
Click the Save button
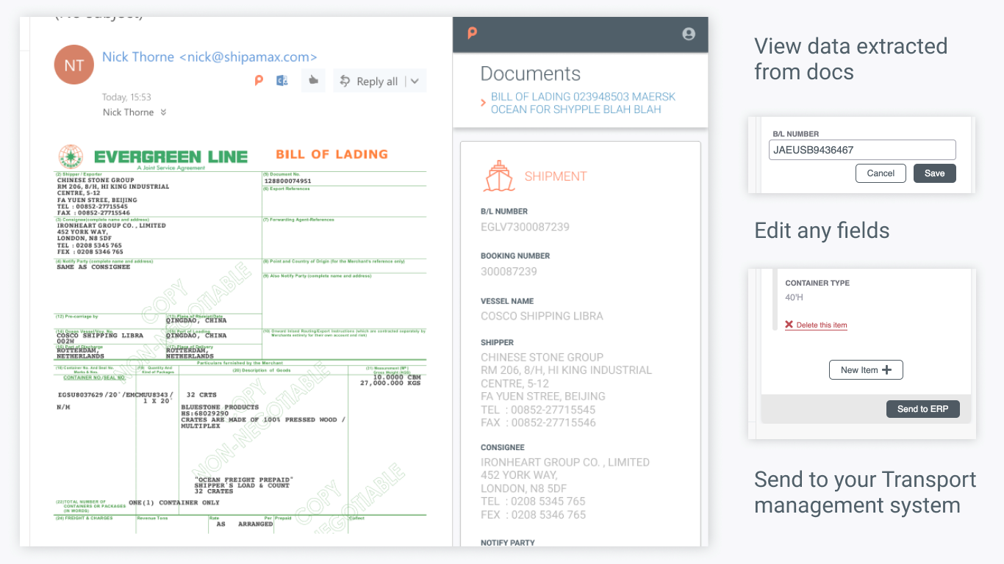pos(935,173)
